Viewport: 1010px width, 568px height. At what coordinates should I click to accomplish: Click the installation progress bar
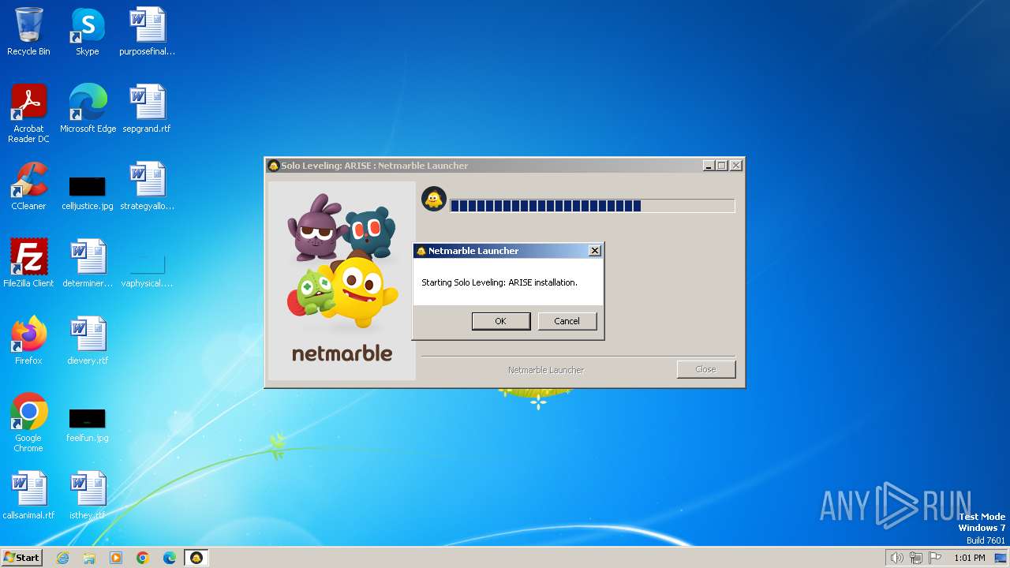[x=593, y=206]
